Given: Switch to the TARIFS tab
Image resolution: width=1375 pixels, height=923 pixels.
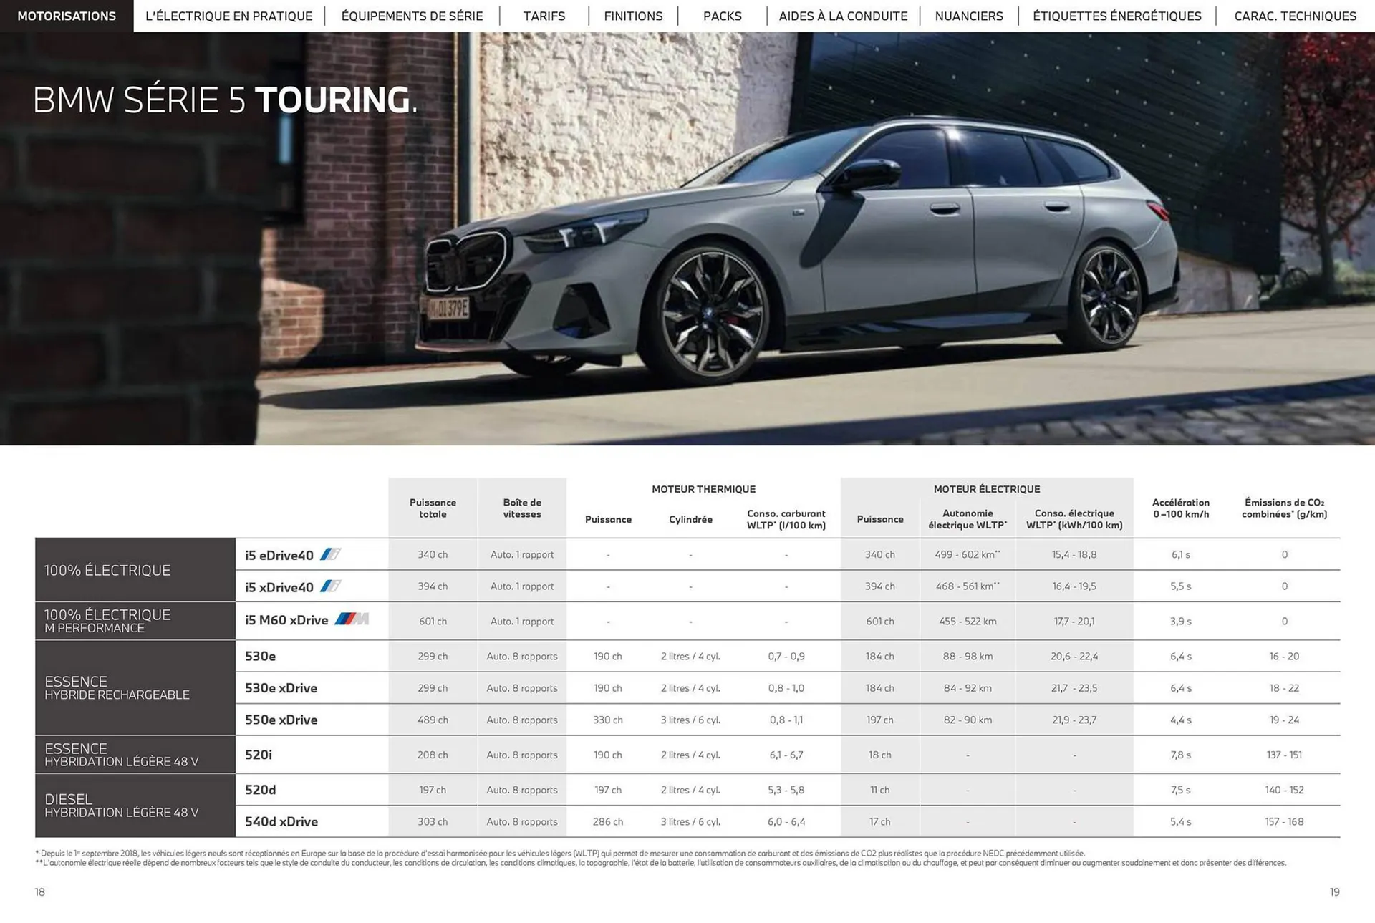Looking at the screenshot, I should click(544, 16).
